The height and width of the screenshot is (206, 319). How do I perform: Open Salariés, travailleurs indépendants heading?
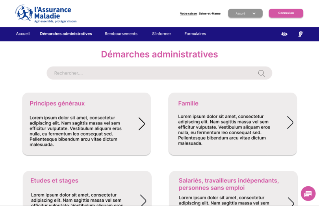pos(229,184)
